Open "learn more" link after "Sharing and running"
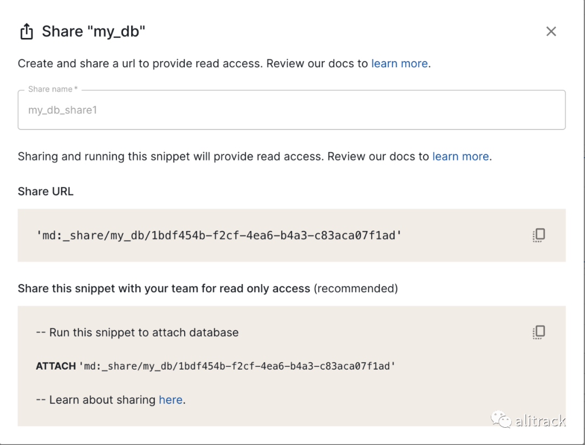Screen dimensions: 585x445 coord(460,157)
